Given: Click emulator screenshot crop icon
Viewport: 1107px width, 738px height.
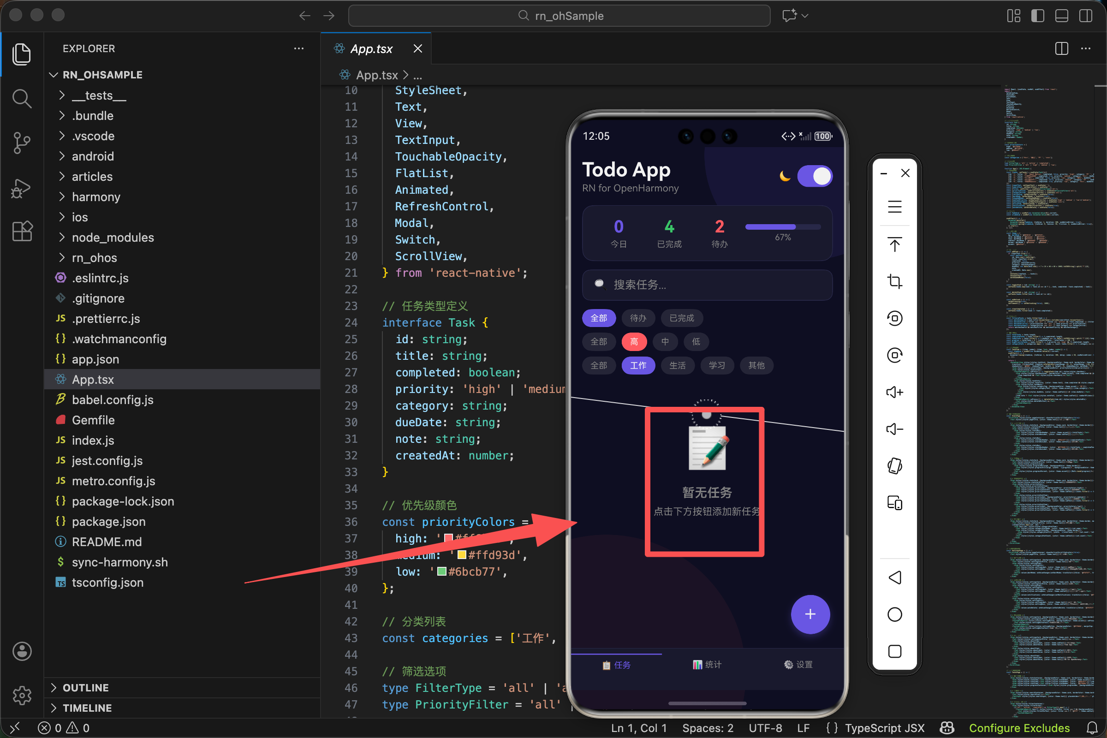Looking at the screenshot, I should [894, 281].
